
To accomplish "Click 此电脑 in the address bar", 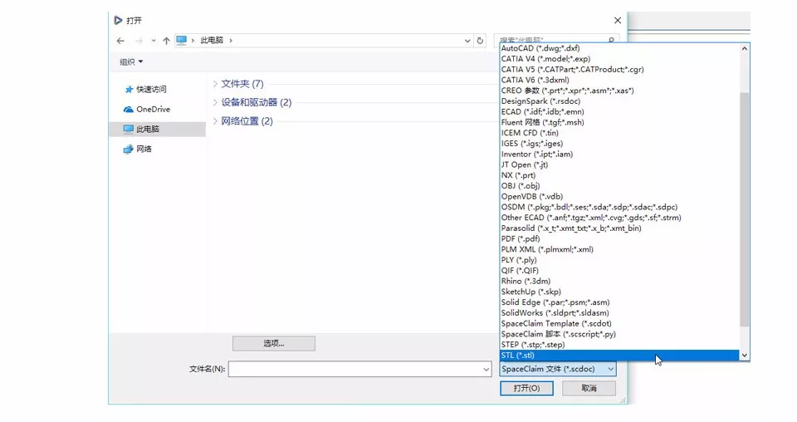I will 212,40.
